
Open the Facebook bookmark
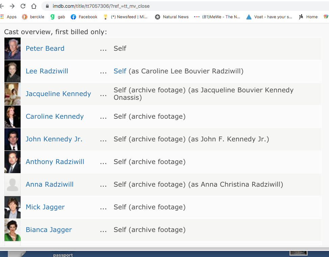84,17
